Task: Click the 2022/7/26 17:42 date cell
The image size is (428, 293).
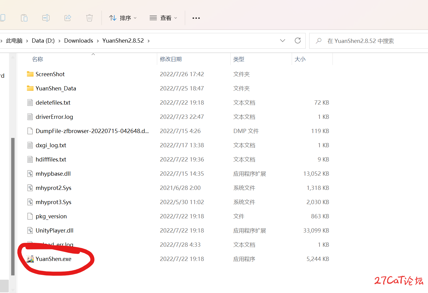Action: point(182,74)
